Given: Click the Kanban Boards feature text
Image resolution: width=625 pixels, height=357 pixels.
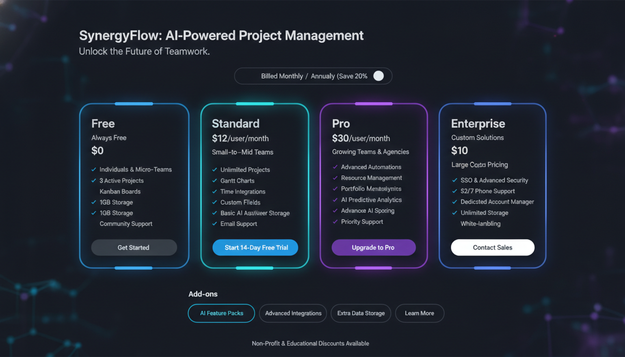Looking at the screenshot, I should (120, 192).
